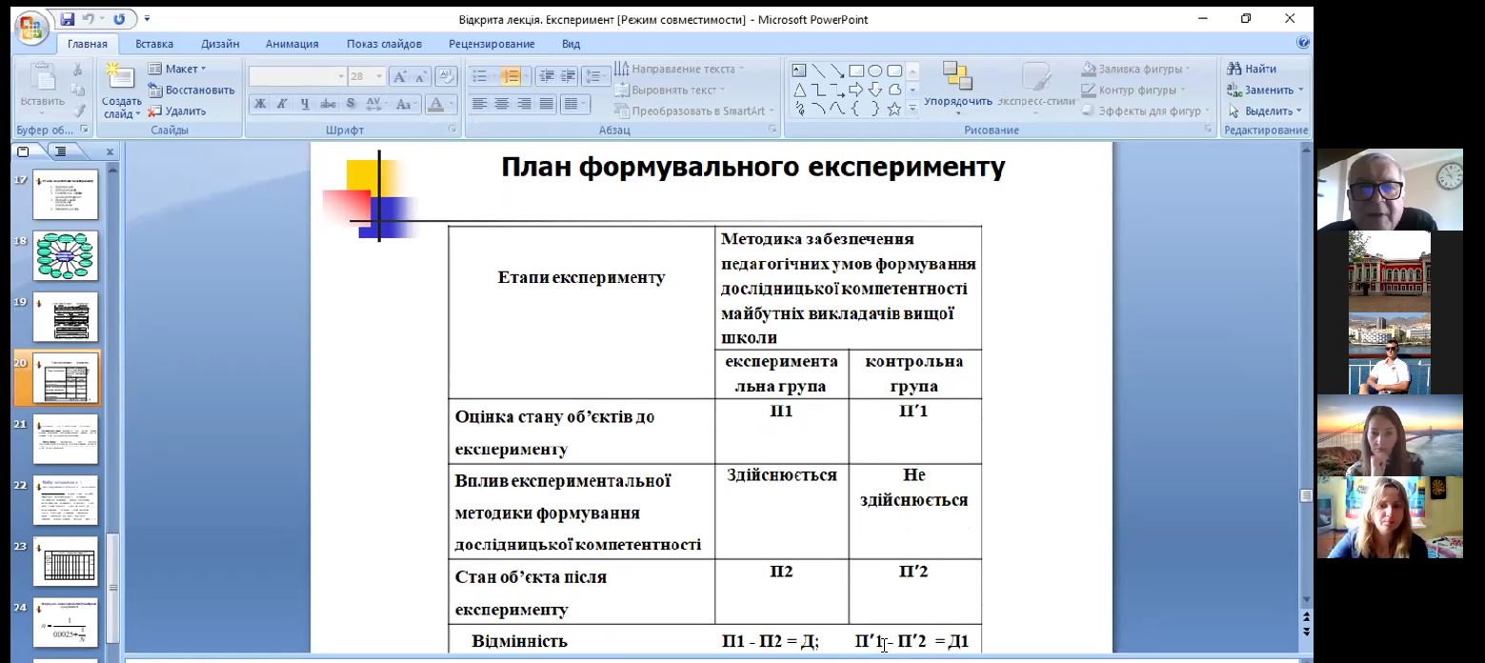Click the Найти find button
This screenshot has width=1485, height=663.
click(x=1253, y=69)
